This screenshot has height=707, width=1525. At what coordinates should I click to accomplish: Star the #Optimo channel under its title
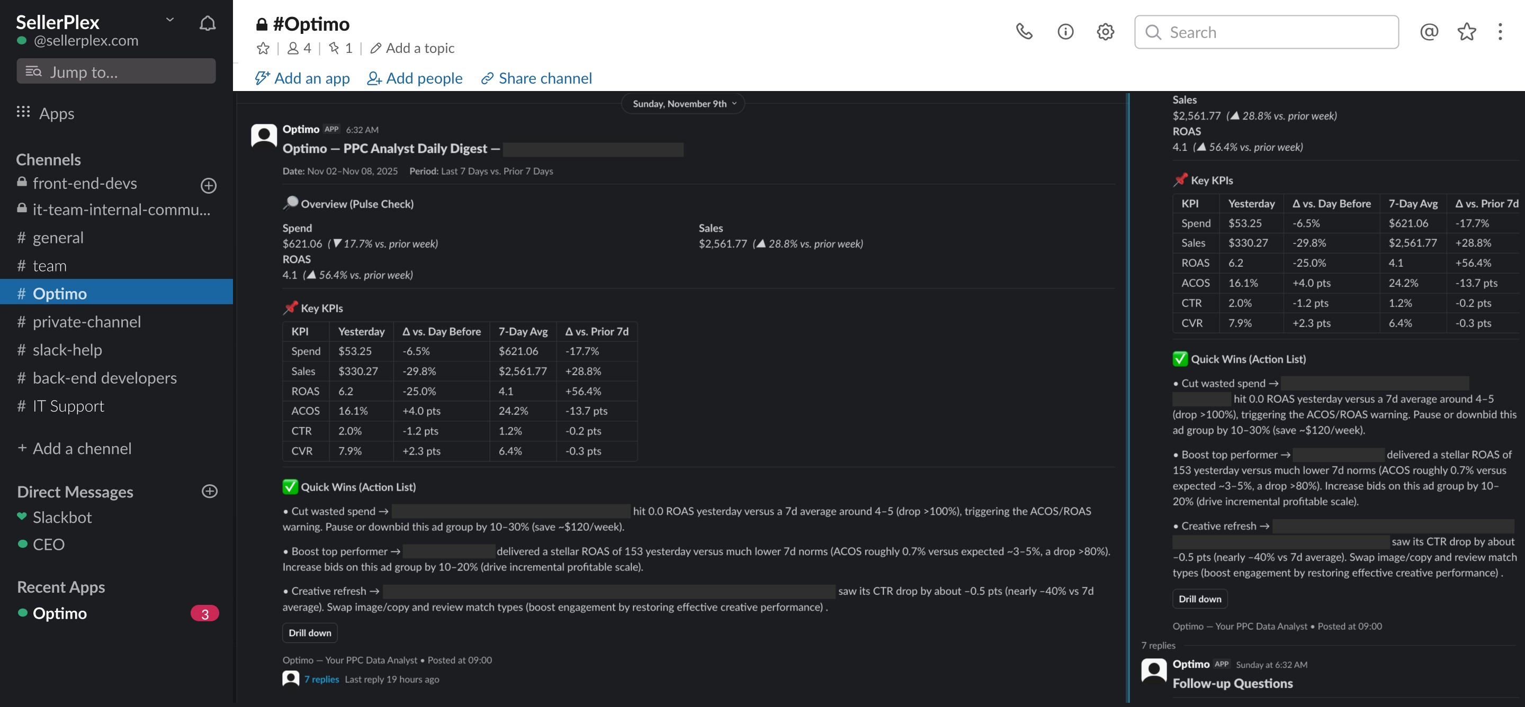tap(263, 49)
